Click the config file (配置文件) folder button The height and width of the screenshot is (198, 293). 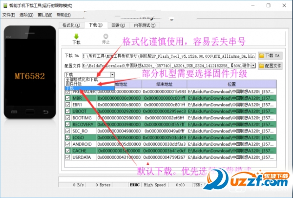(x=270, y=66)
